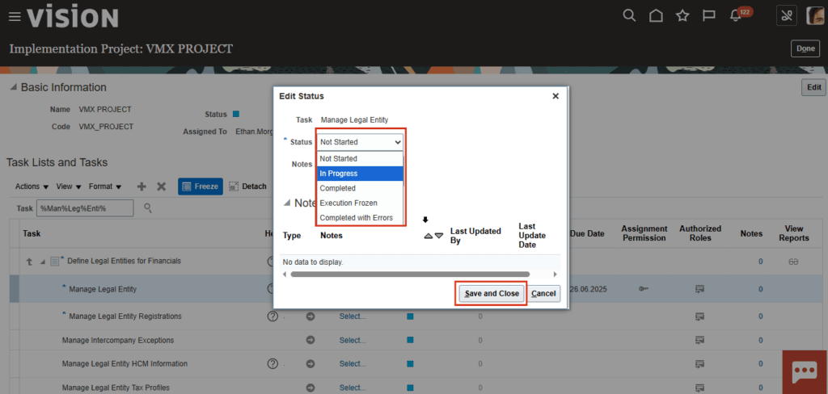The width and height of the screenshot is (828, 394).
Task: Click Save and Close button
Action: tap(491, 294)
